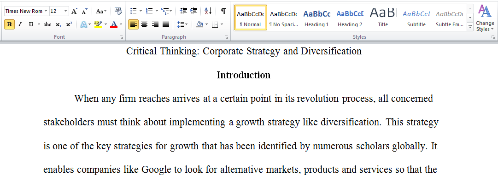498x182 pixels.
Task: Open the Numbering dropdown arrow
Action: pyautogui.click(x=157, y=11)
